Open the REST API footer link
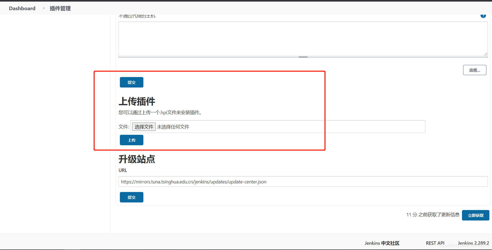 (435, 243)
